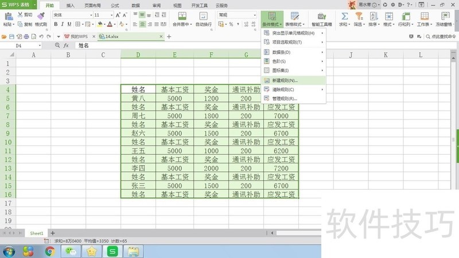Screen dimensions: 459x258
Task: Toggle left horizontal alignment
Action: pyautogui.click(x=135, y=24)
